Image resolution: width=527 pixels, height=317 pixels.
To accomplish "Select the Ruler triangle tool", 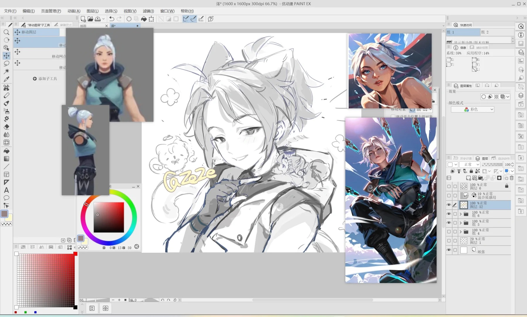I will point(6,182).
